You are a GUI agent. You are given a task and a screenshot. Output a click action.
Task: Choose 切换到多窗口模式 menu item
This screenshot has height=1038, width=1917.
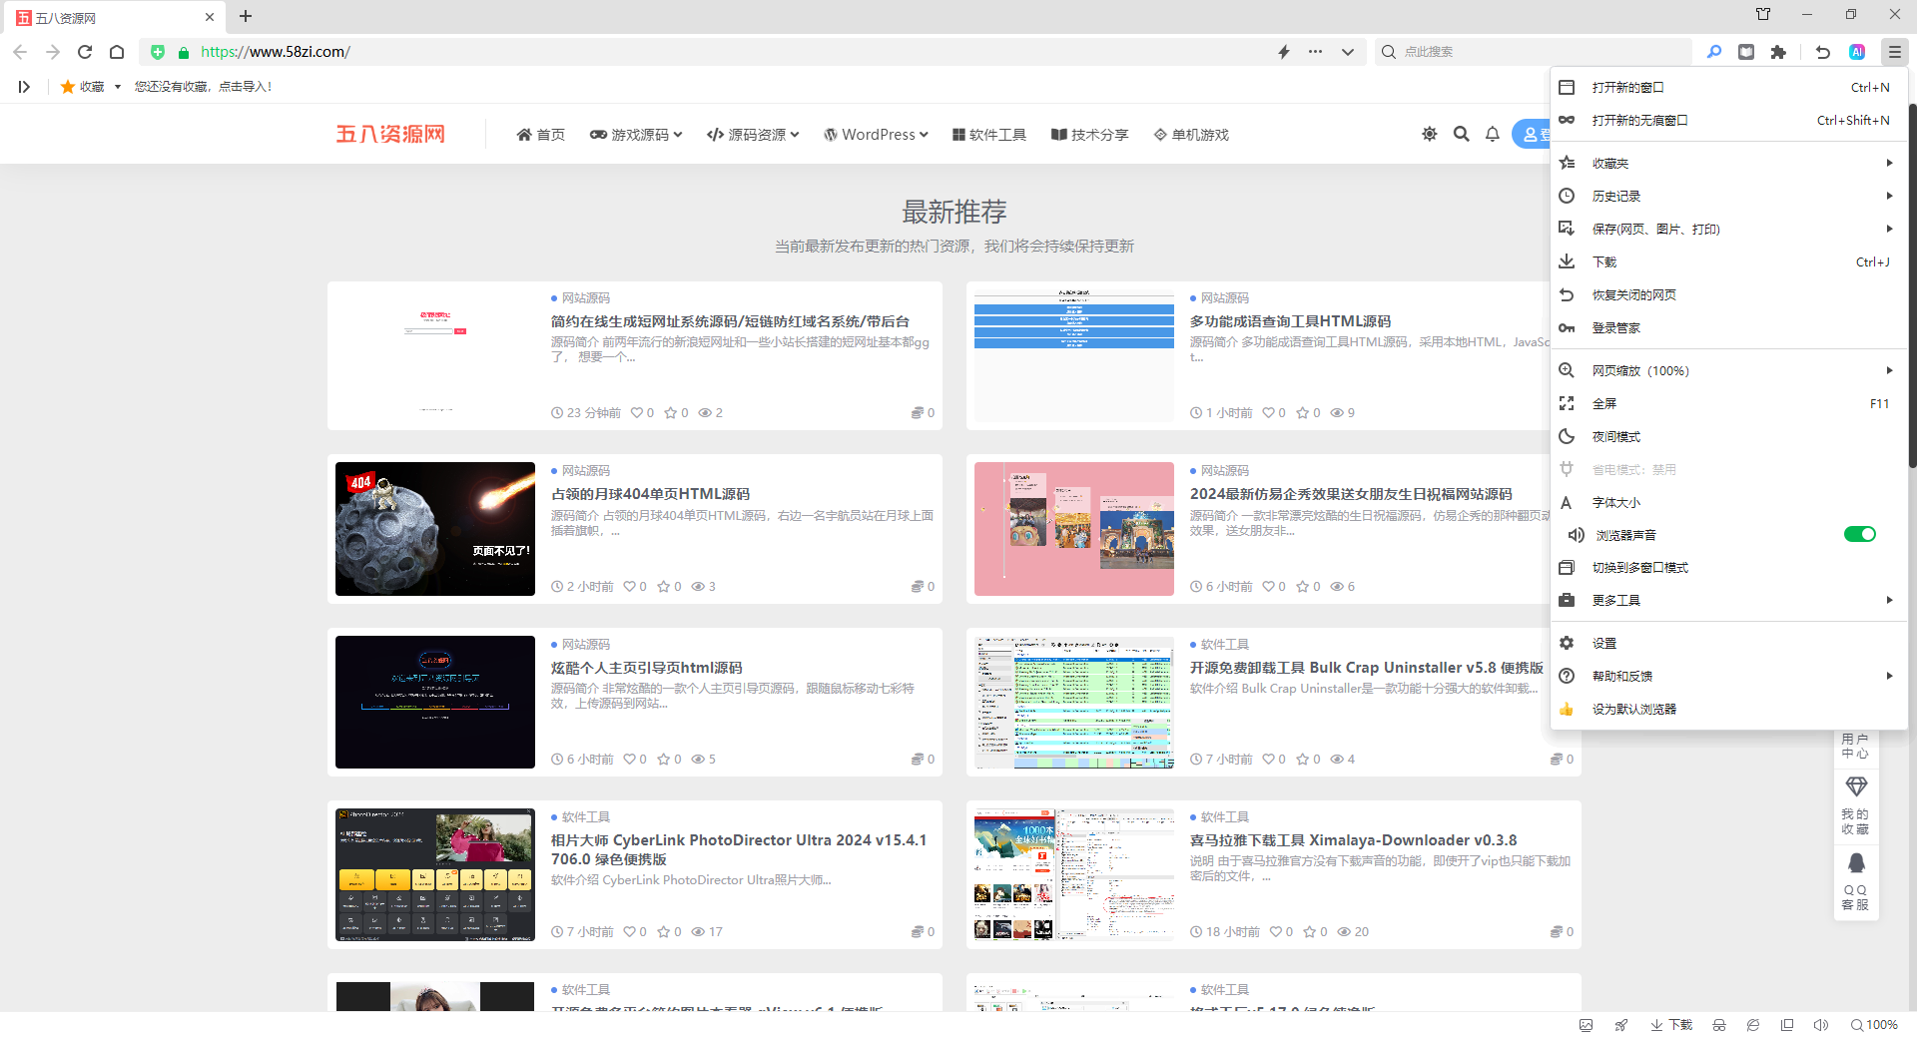[x=1728, y=568]
